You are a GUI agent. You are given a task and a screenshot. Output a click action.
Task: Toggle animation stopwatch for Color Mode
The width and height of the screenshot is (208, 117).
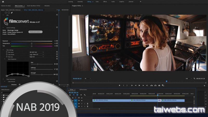click(x=7, y=54)
